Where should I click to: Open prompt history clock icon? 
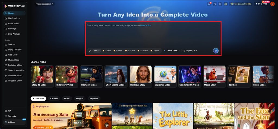(x=90, y=51)
